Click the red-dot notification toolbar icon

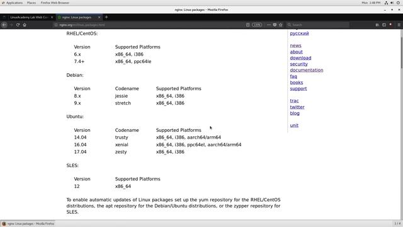390,25
